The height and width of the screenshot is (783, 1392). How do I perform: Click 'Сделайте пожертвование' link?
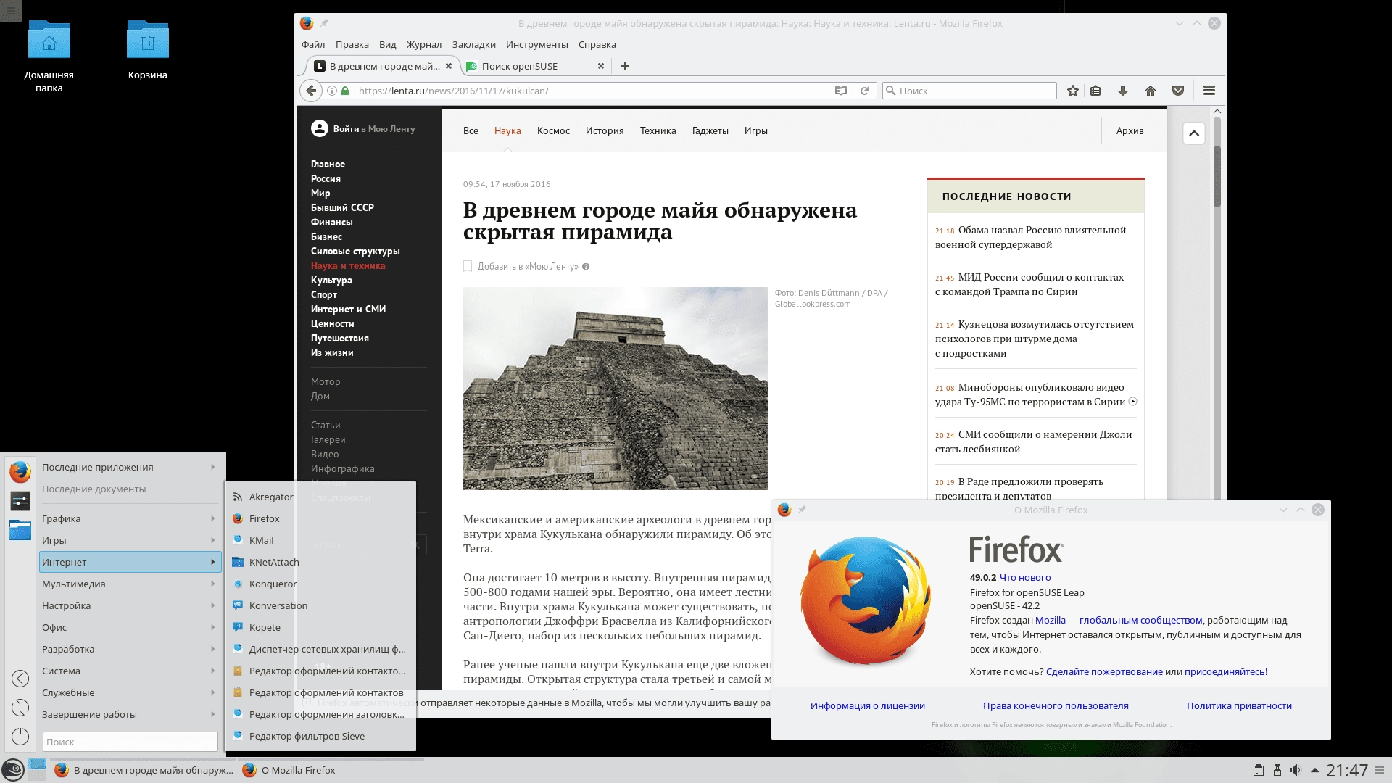(1104, 672)
